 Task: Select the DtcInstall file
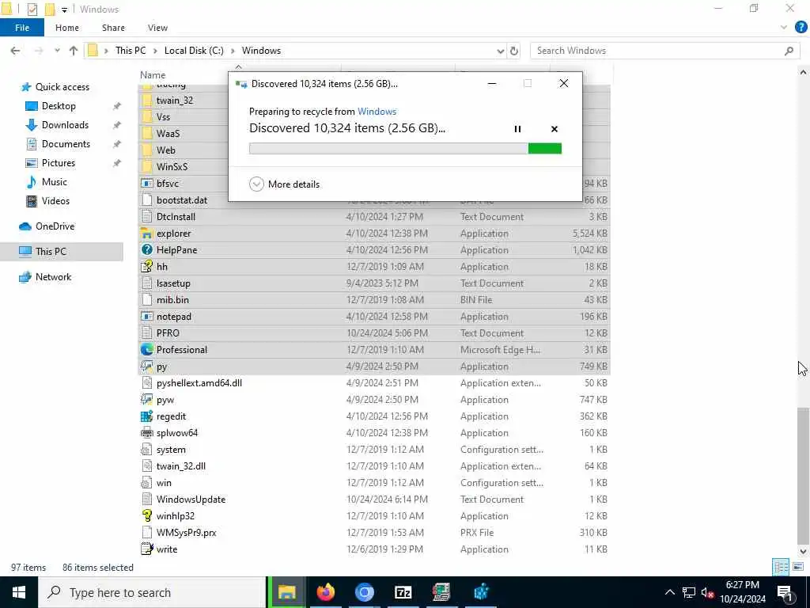point(176,217)
